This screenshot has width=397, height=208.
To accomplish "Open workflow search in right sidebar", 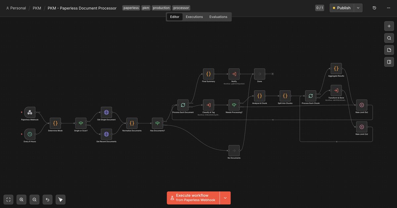I will pos(389,38).
